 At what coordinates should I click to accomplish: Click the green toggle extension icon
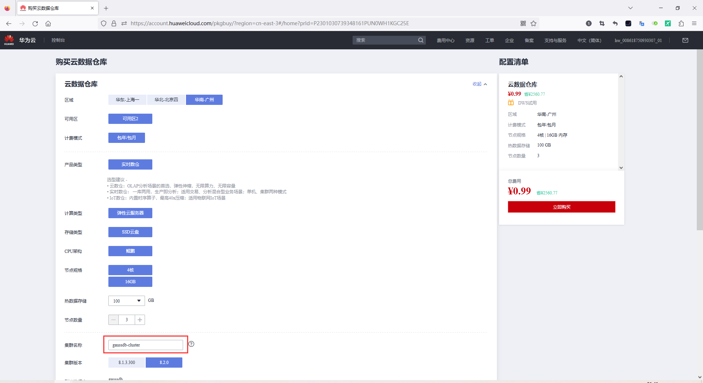[x=655, y=23]
